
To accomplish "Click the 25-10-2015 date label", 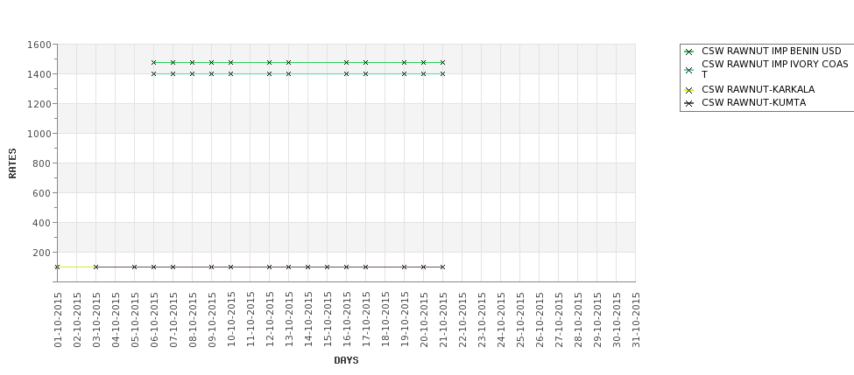I will 520,320.
